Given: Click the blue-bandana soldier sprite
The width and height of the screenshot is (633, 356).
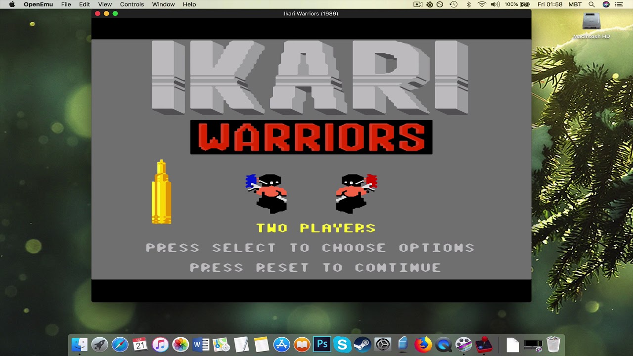Looking at the screenshot, I should [x=267, y=193].
